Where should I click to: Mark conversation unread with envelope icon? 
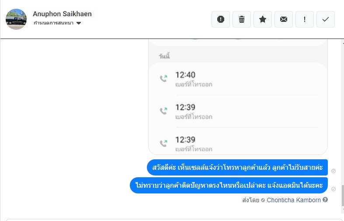click(x=283, y=19)
